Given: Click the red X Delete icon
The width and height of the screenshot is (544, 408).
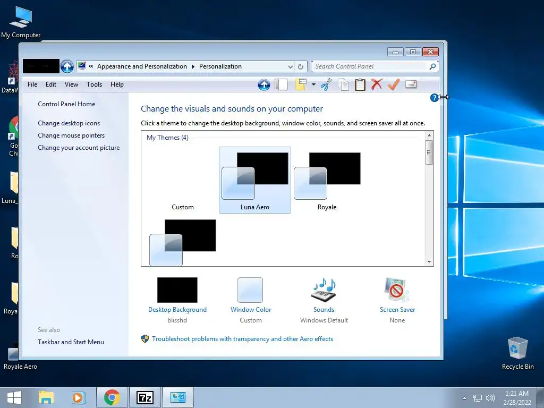Looking at the screenshot, I should coord(377,84).
